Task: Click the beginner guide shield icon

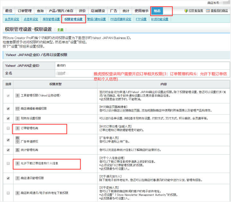Action: click(186, 11)
